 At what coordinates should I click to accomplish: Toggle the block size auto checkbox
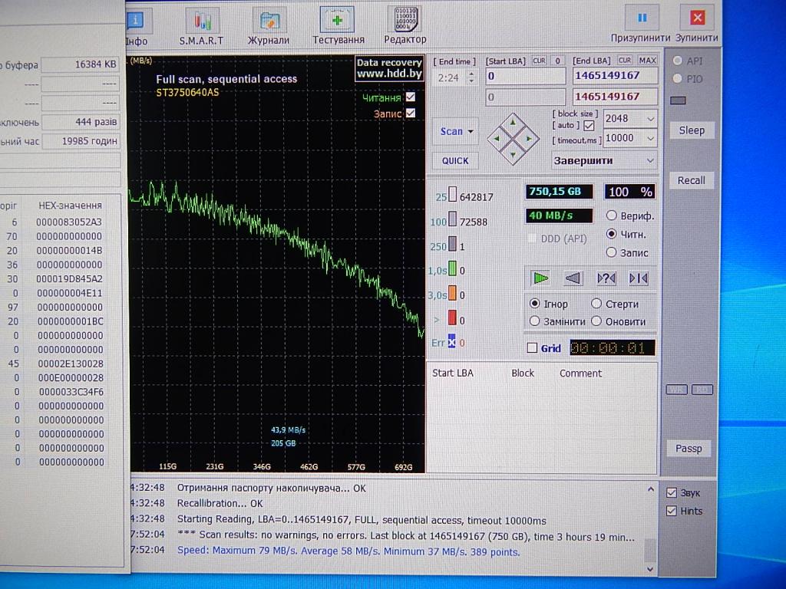(x=589, y=126)
